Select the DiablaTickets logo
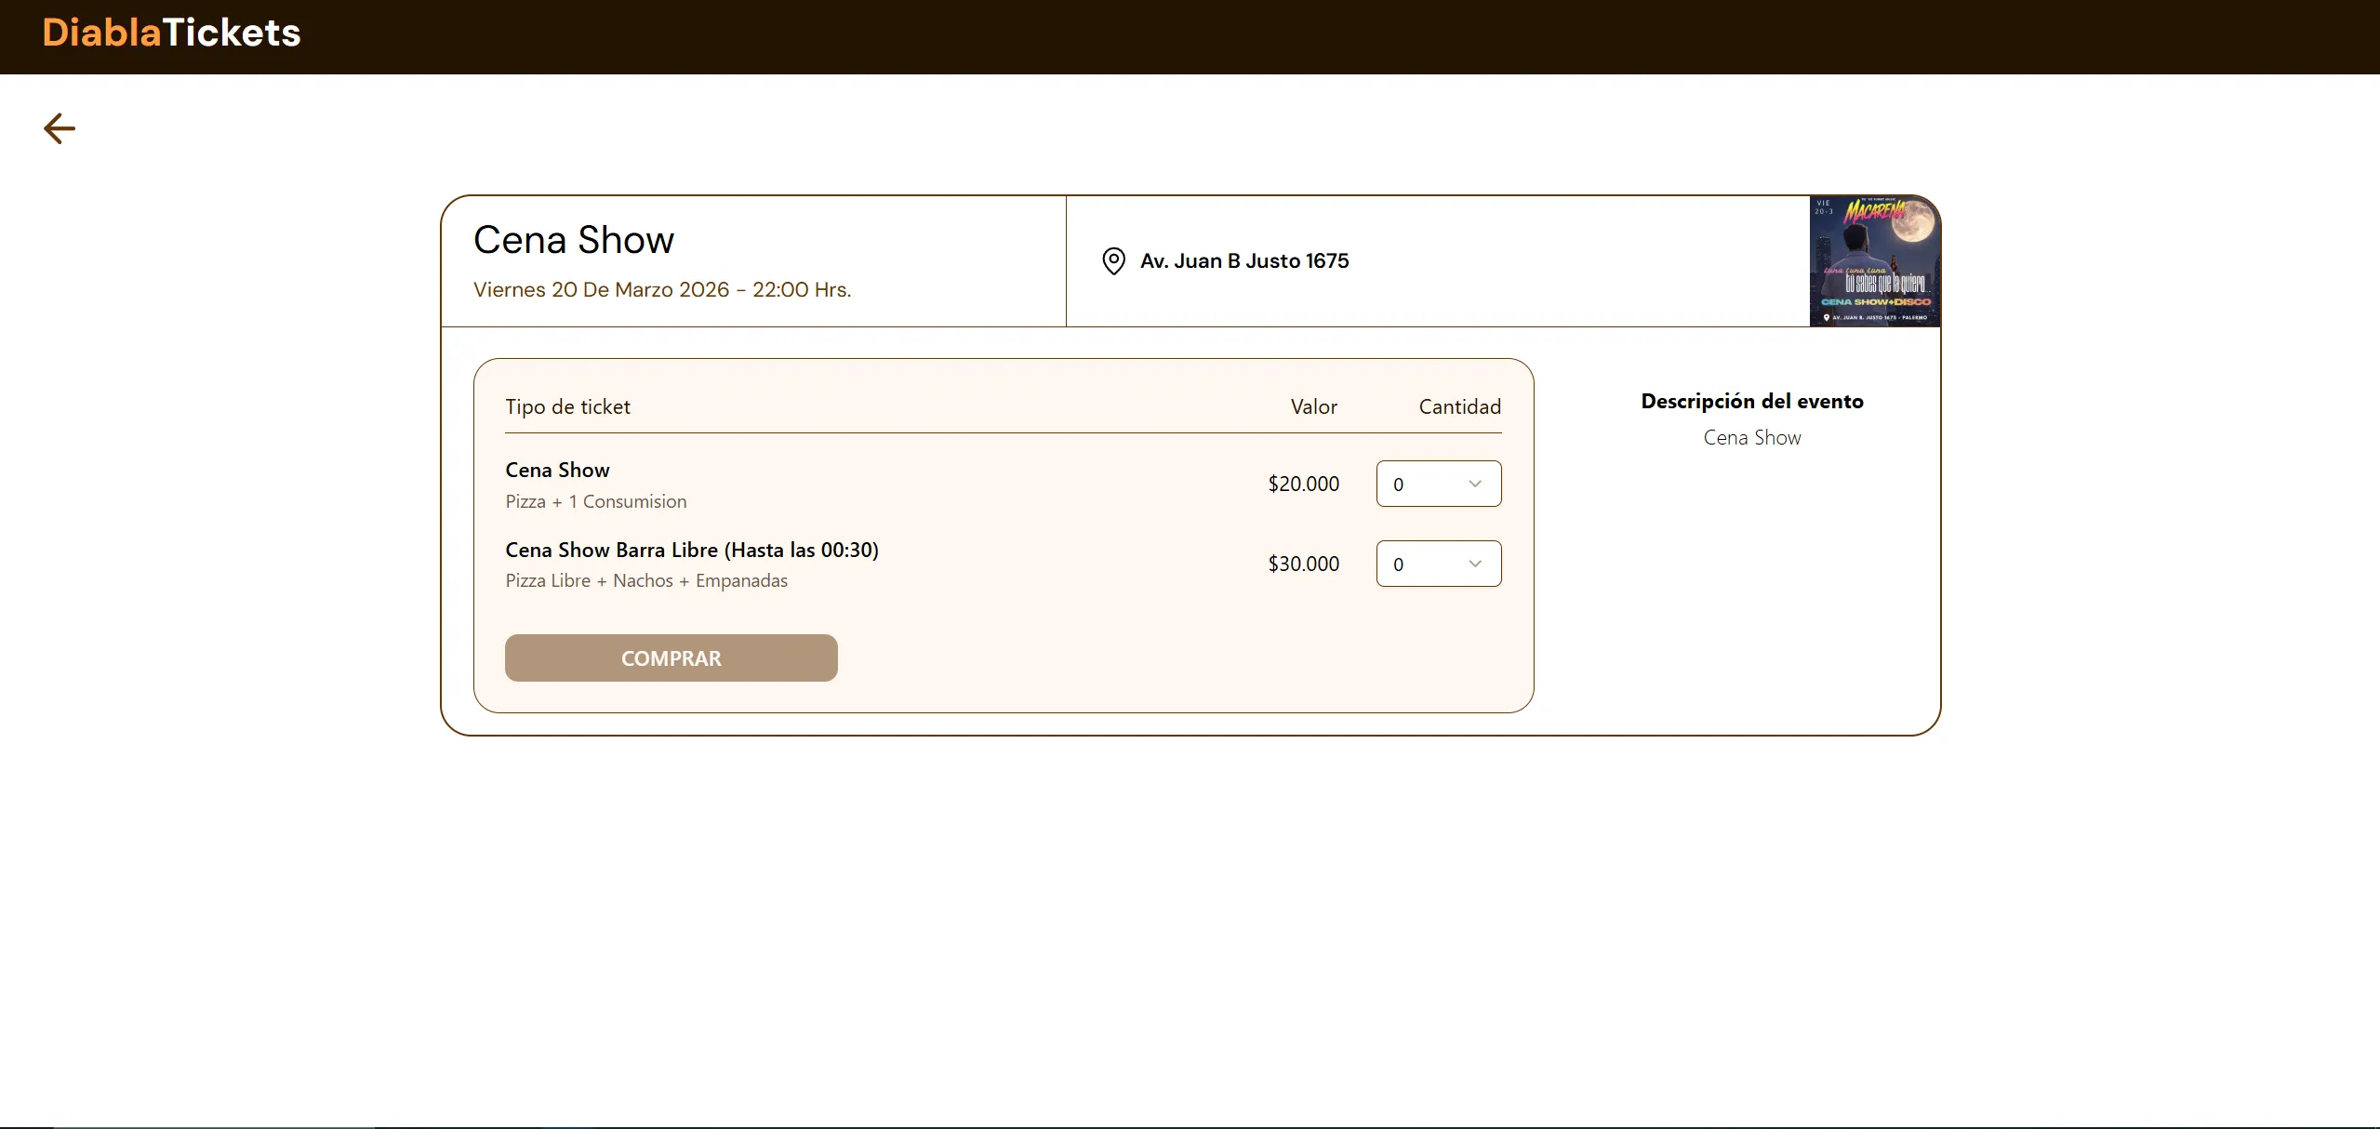2380x1129 pixels. (170, 33)
